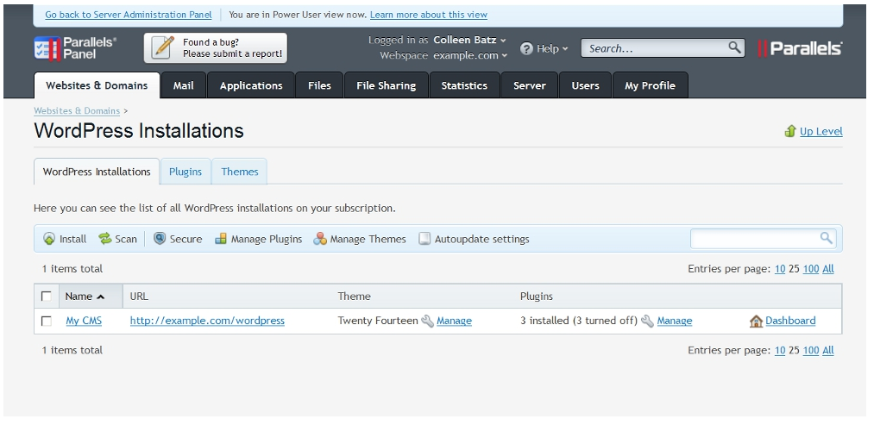
Task: Open the Dashboard link for My CMS
Action: [790, 321]
